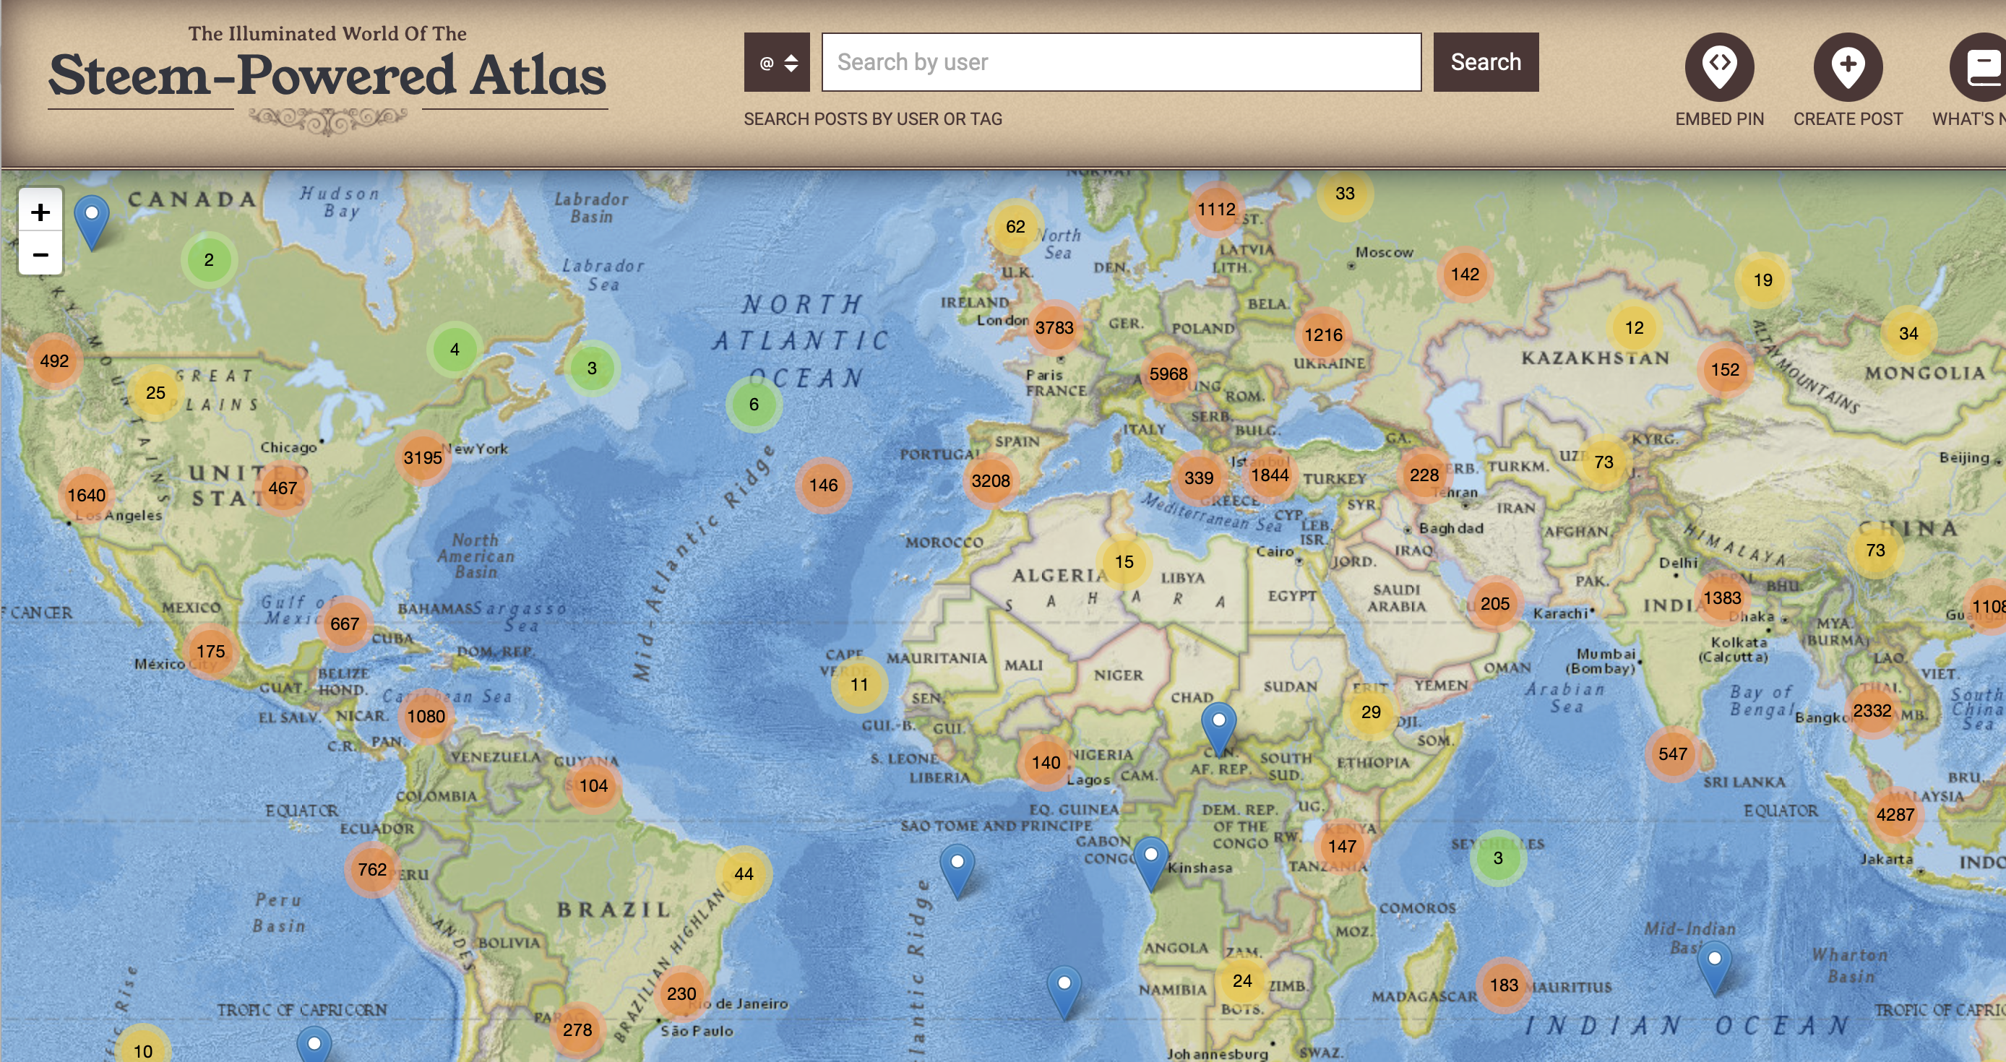Expand the @ search type selector
The height and width of the screenshot is (1062, 2006).
tap(777, 62)
